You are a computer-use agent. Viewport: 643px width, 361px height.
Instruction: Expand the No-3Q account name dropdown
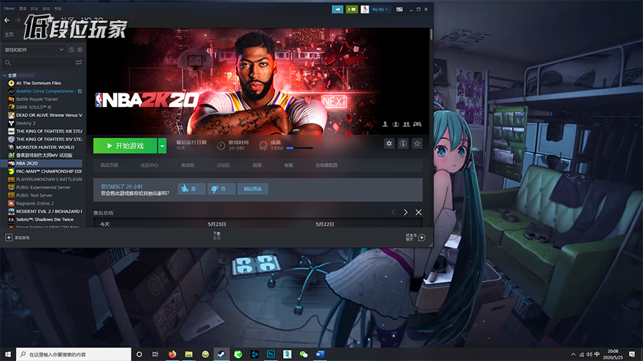point(380,9)
